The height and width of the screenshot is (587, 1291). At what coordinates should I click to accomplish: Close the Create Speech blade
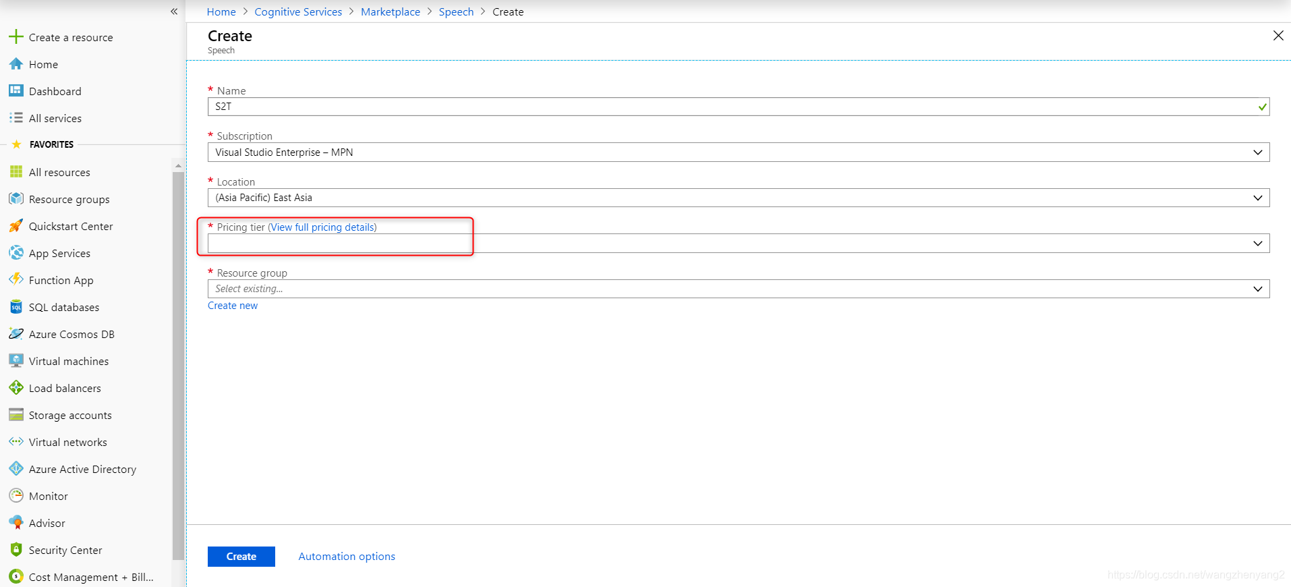pos(1278,36)
